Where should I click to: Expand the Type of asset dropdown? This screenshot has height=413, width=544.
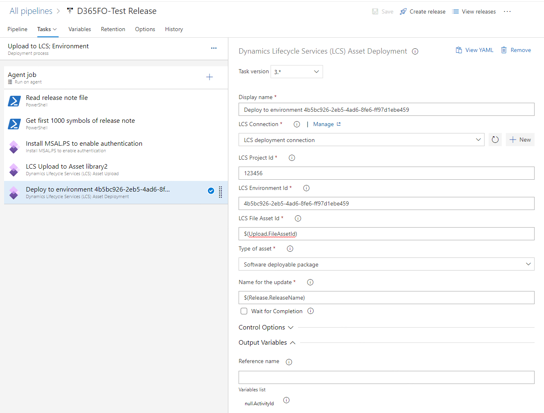386,264
